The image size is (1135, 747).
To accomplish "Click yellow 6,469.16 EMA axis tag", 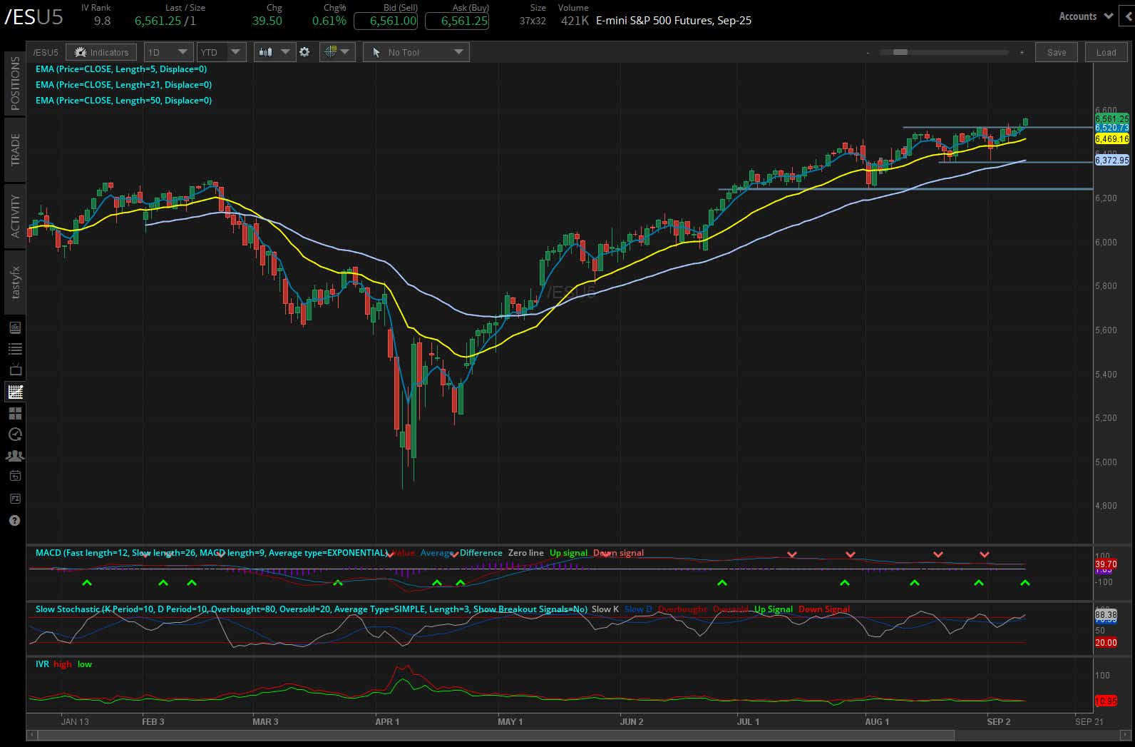I will coord(1111,139).
